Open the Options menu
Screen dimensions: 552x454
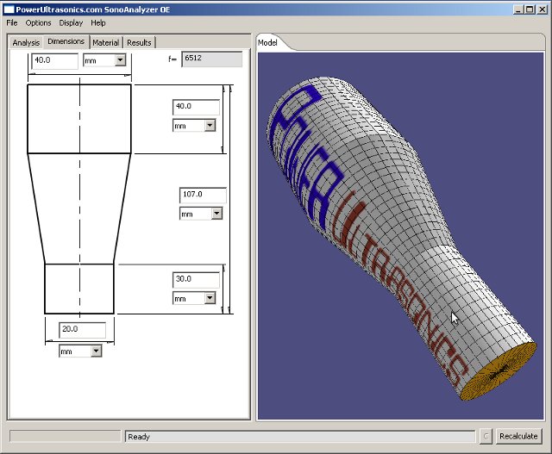[38, 23]
